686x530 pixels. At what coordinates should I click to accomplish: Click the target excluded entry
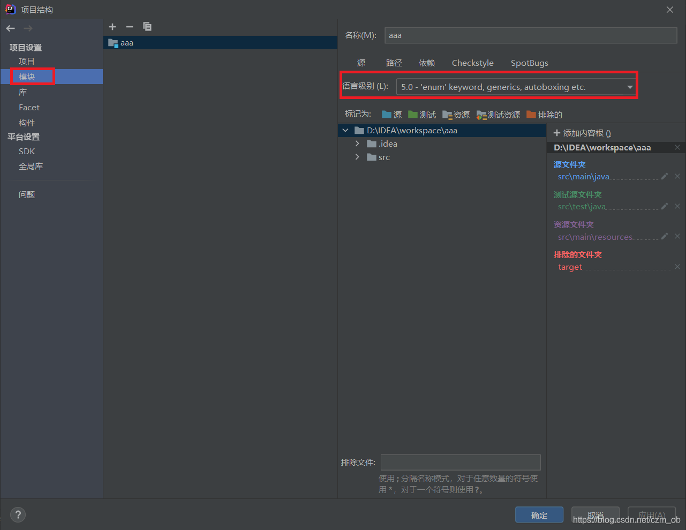[570, 267]
